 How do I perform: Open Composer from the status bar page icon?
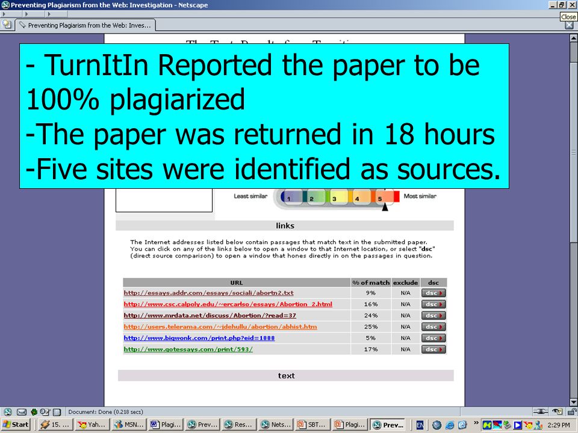pos(57,412)
